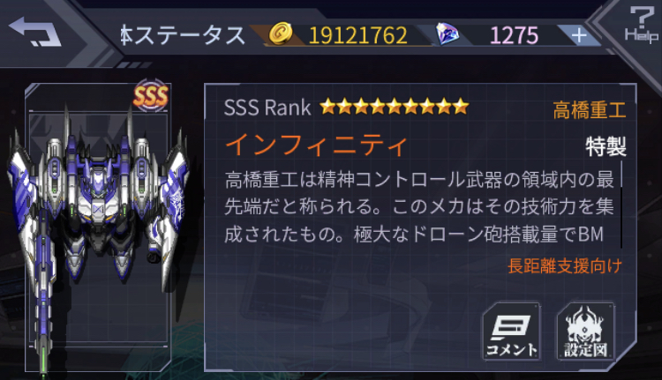Click the 長距離支援向け role tag

pos(565,266)
